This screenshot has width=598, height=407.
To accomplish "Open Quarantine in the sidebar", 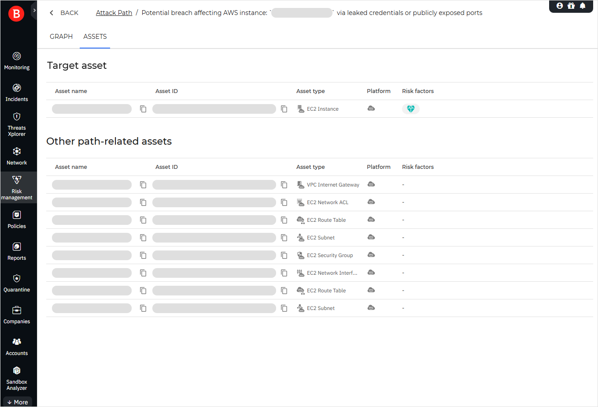I will tap(17, 284).
